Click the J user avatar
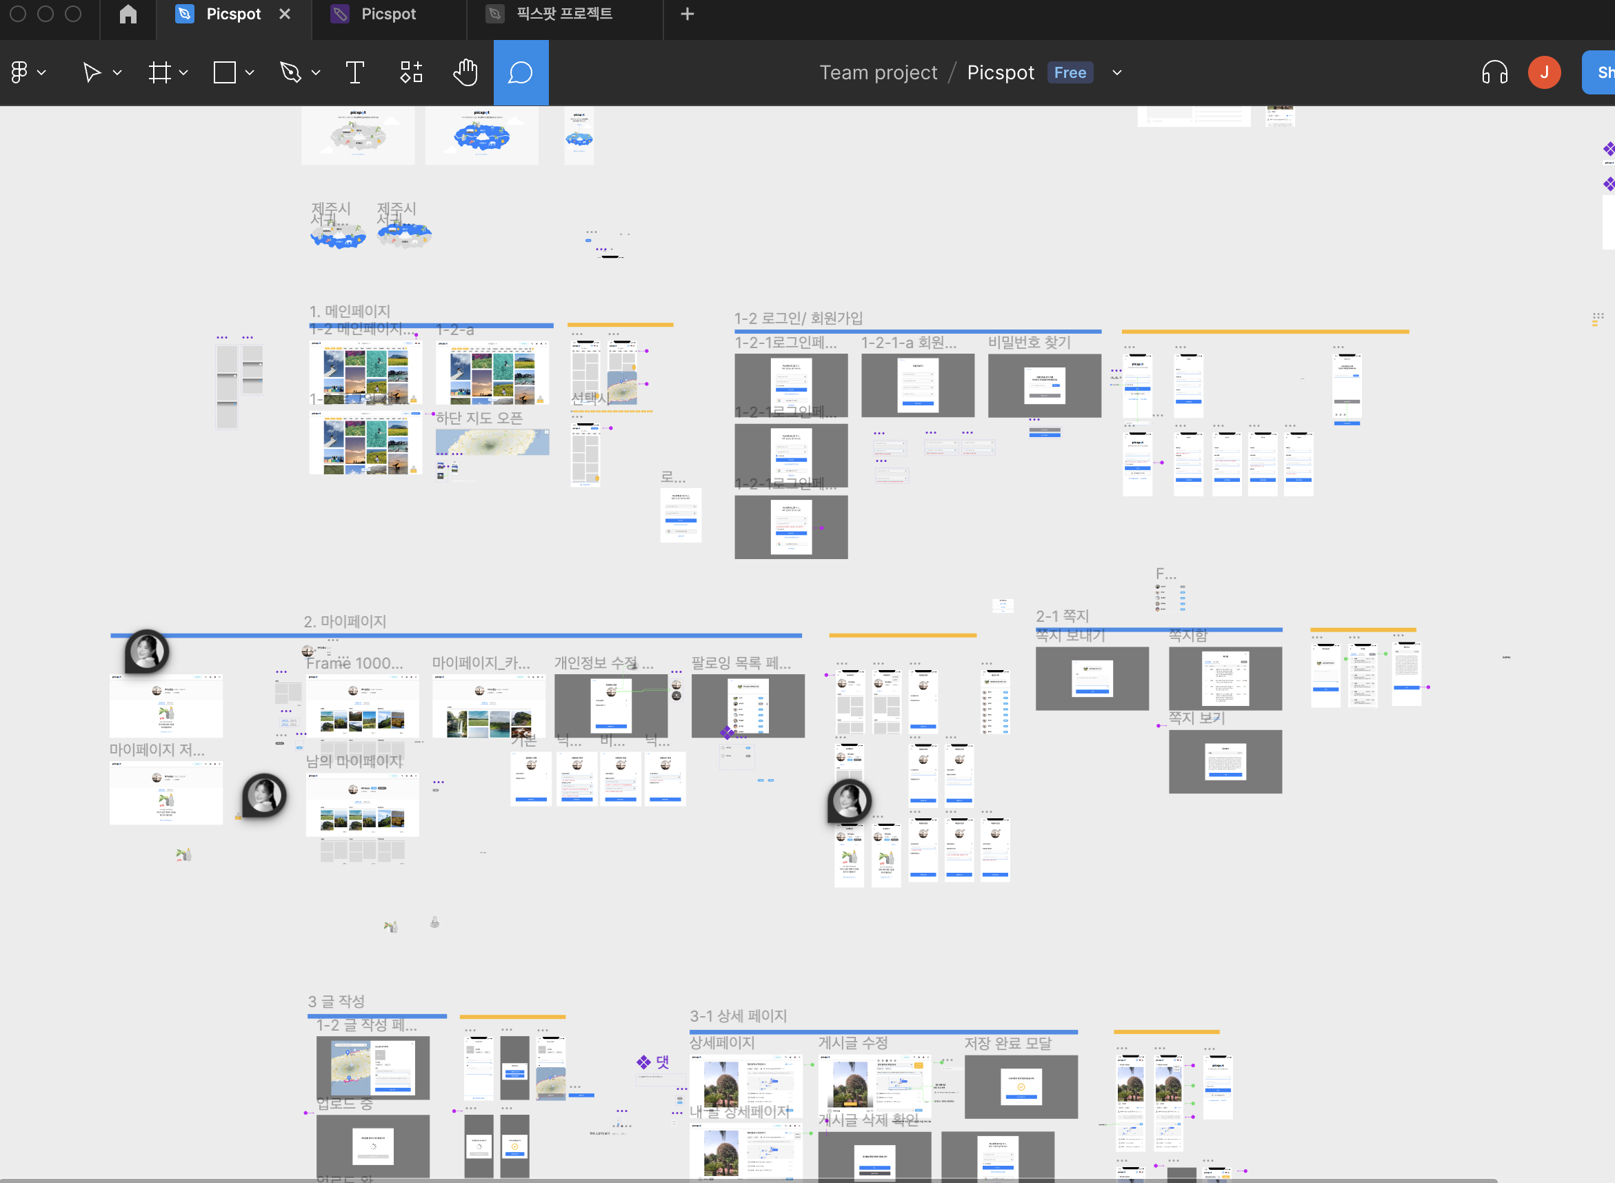 (1544, 72)
